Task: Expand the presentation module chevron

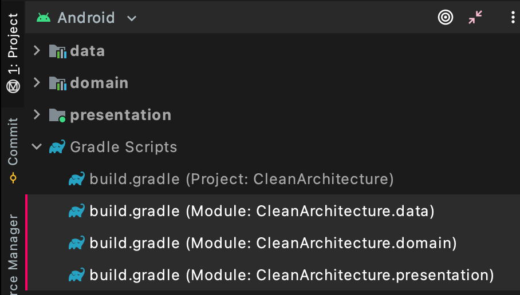Action: pos(37,114)
